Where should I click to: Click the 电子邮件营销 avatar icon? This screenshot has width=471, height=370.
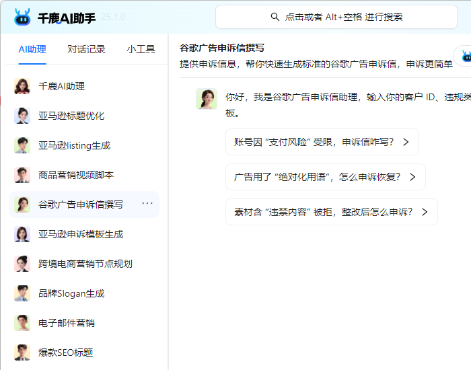(x=22, y=323)
